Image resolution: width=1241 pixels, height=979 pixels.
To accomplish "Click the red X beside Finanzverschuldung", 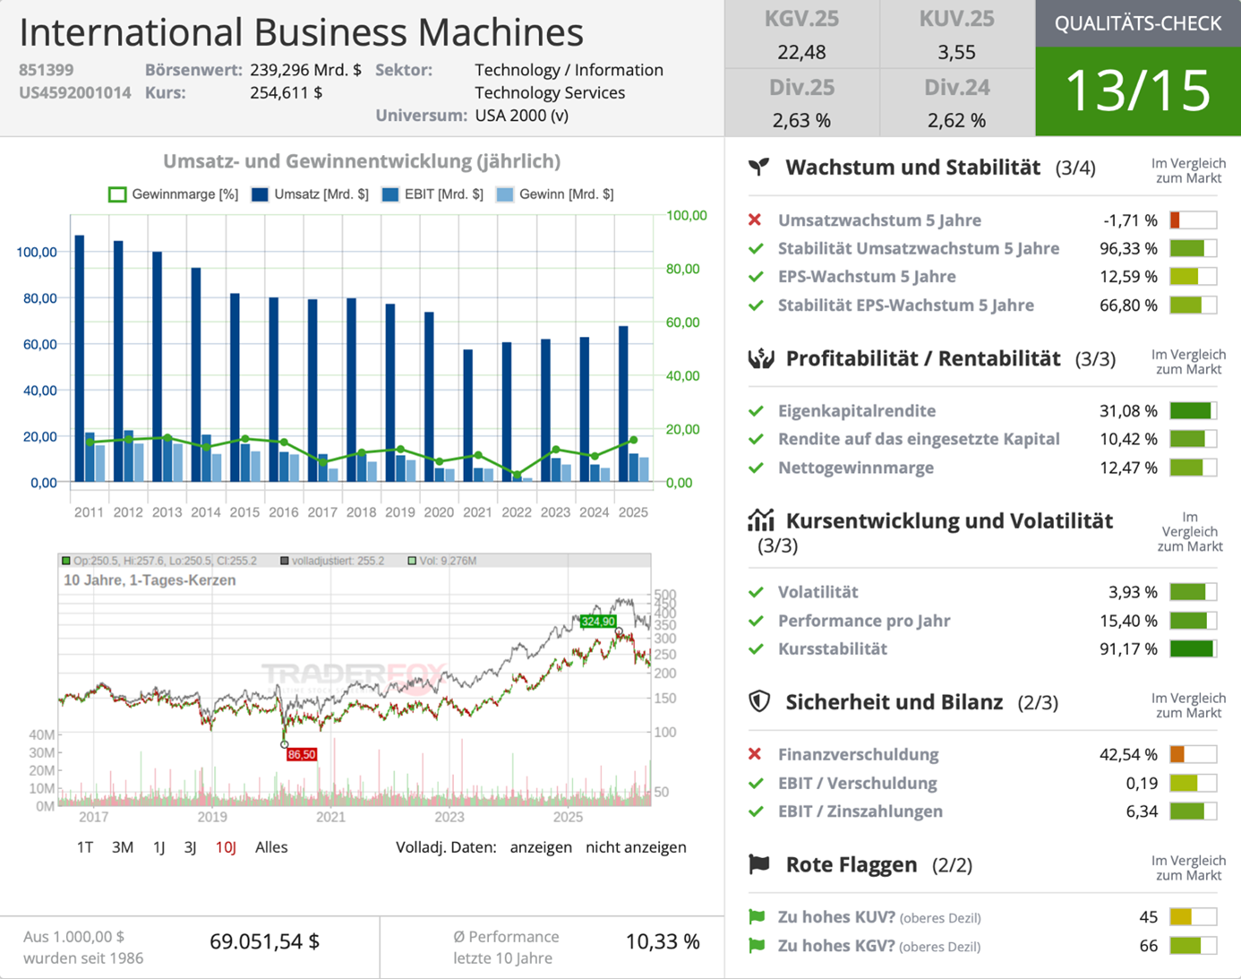I will [x=755, y=754].
